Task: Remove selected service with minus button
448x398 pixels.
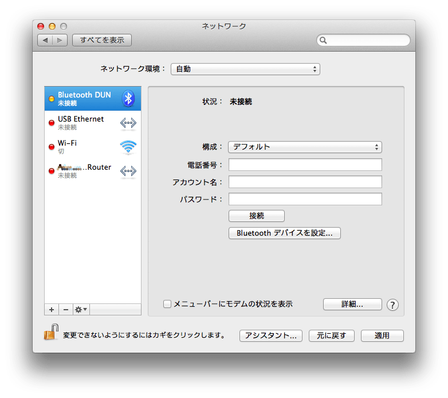Action: (65, 310)
